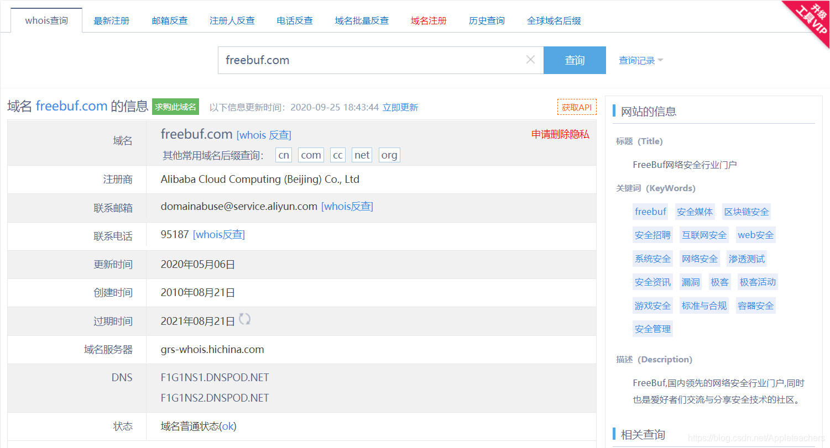Open the 注册人反查 tab
Viewport: 830px width, 448px height.
point(232,20)
